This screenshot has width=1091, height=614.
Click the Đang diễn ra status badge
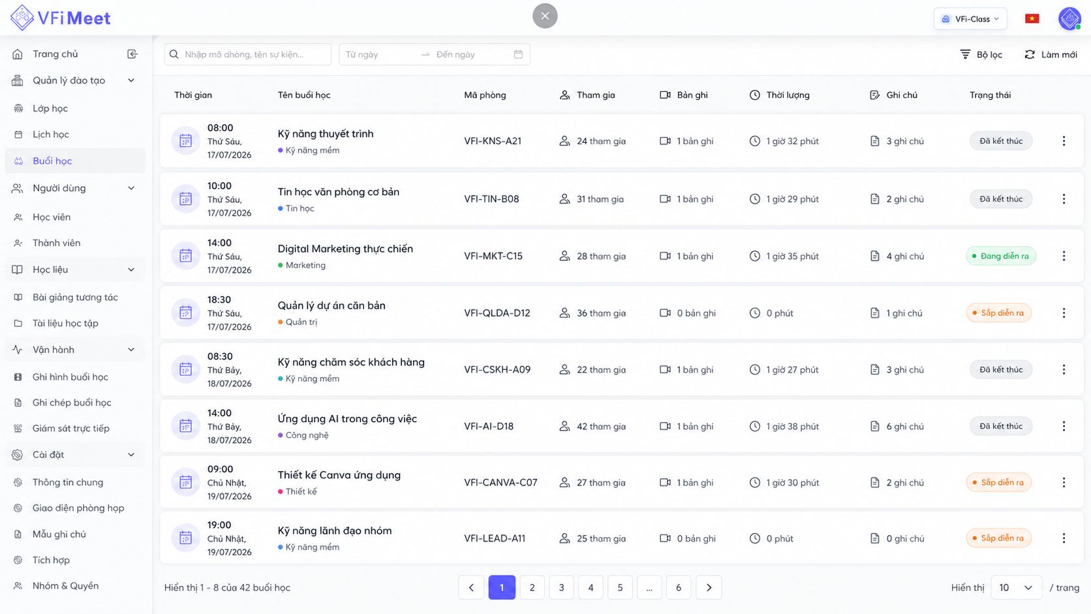1001,256
